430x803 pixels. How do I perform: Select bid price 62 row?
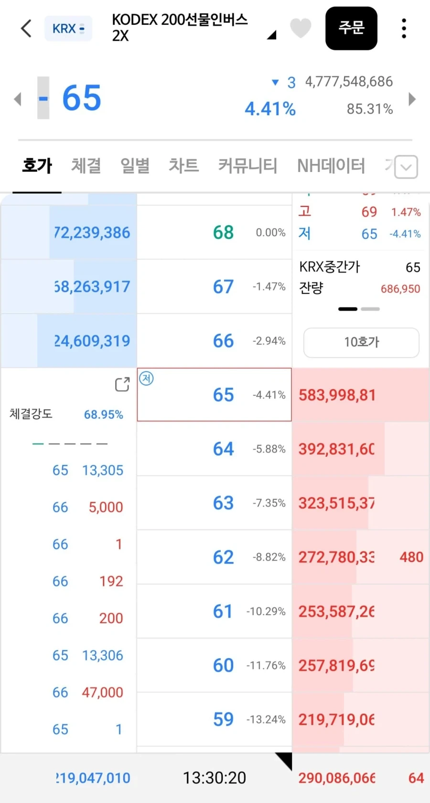tap(214, 557)
